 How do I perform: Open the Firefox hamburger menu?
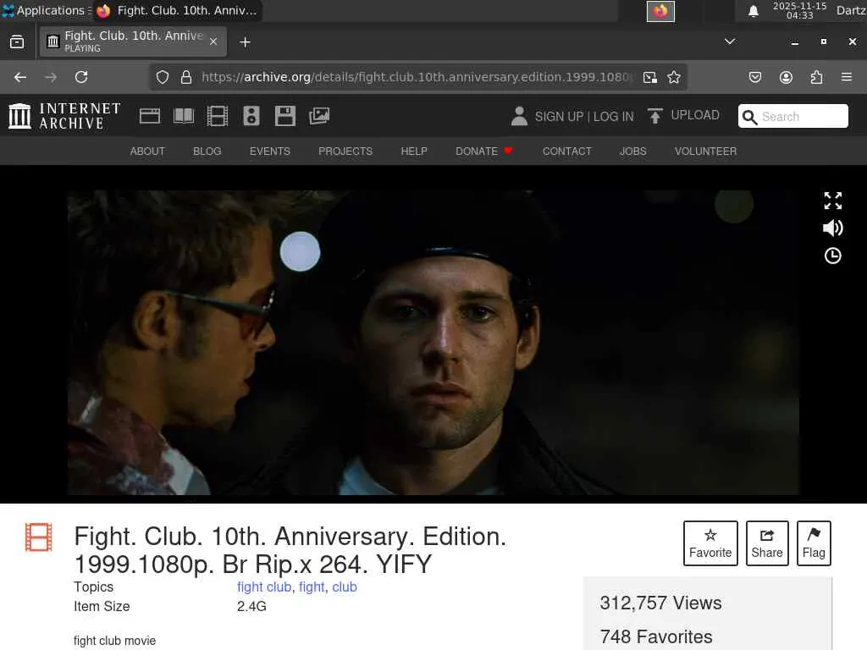[x=847, y=77]
